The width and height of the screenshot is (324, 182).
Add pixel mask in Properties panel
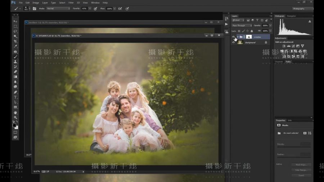[305, 133]
